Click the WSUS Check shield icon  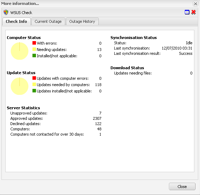(6, 12)
